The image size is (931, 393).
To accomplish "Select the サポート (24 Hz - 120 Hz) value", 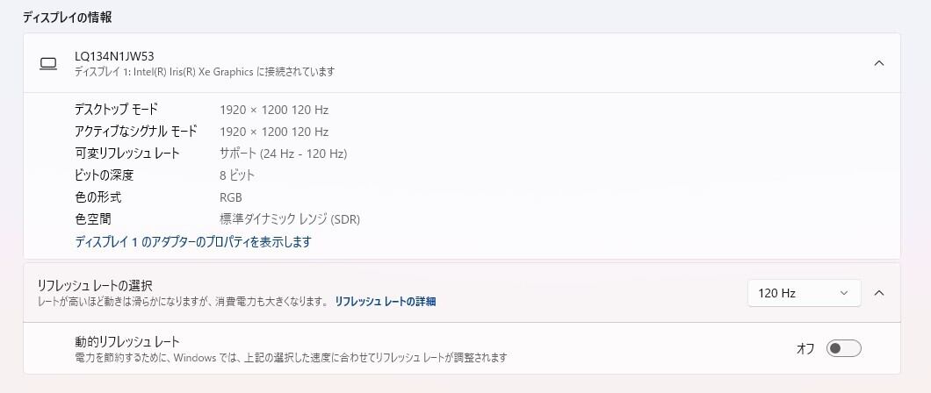I will click(283, 154).
